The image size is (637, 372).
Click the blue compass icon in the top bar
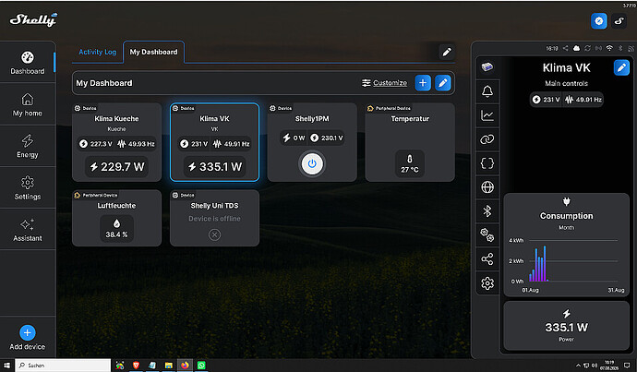599,20
